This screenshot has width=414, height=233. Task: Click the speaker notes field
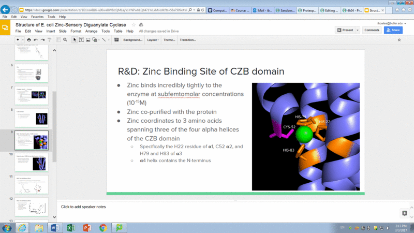207,207
